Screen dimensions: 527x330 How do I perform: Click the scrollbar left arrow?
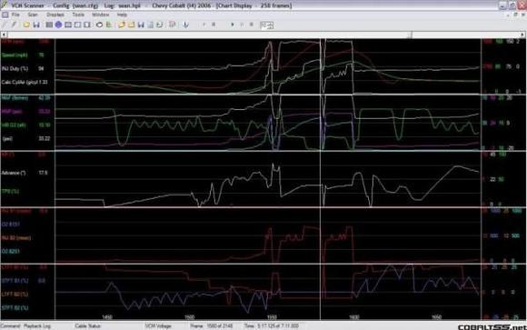click(4, 35)
